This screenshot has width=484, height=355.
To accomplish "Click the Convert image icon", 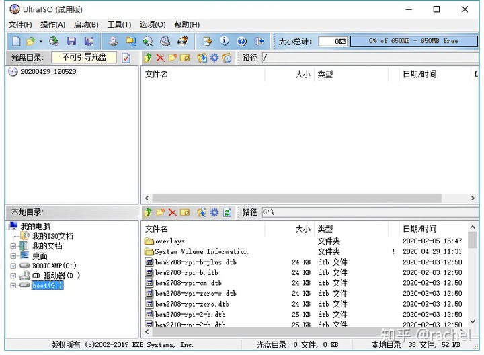I will click(148, 41).
